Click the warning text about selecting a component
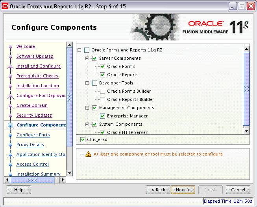 point(158,154)
